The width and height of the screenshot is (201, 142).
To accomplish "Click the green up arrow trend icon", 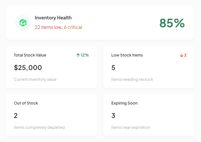I will (x=78, y=55).
